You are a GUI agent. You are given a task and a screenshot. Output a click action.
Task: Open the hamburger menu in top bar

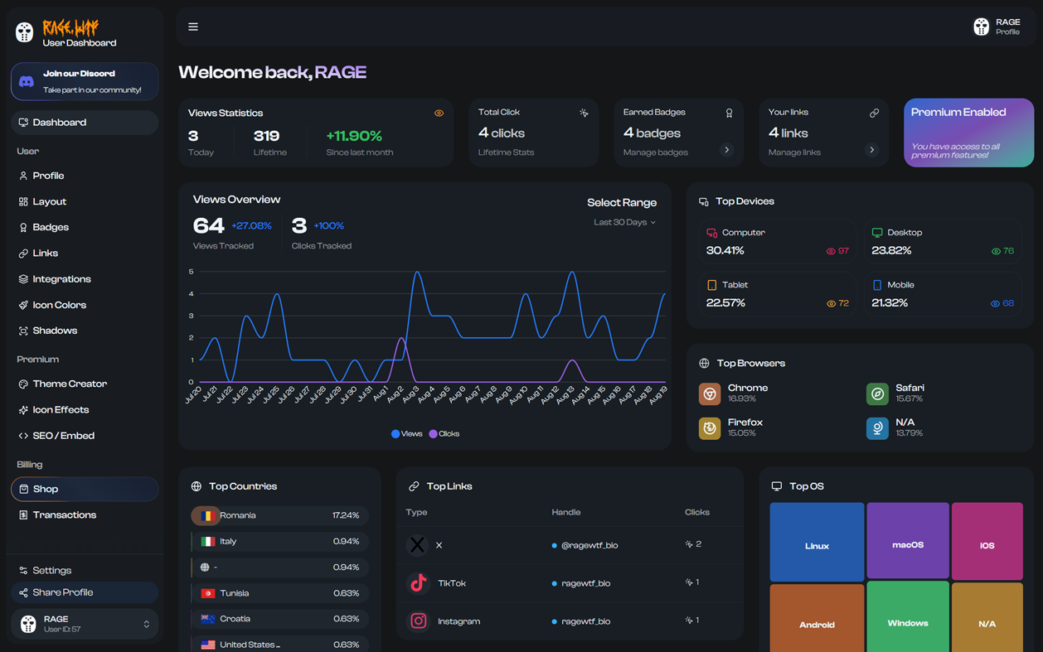[193, 27]
